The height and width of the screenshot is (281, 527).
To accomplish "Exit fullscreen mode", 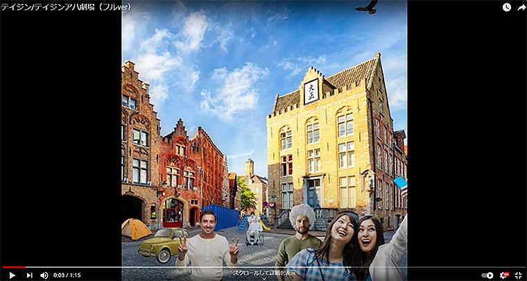I will [x=518, y=275].
